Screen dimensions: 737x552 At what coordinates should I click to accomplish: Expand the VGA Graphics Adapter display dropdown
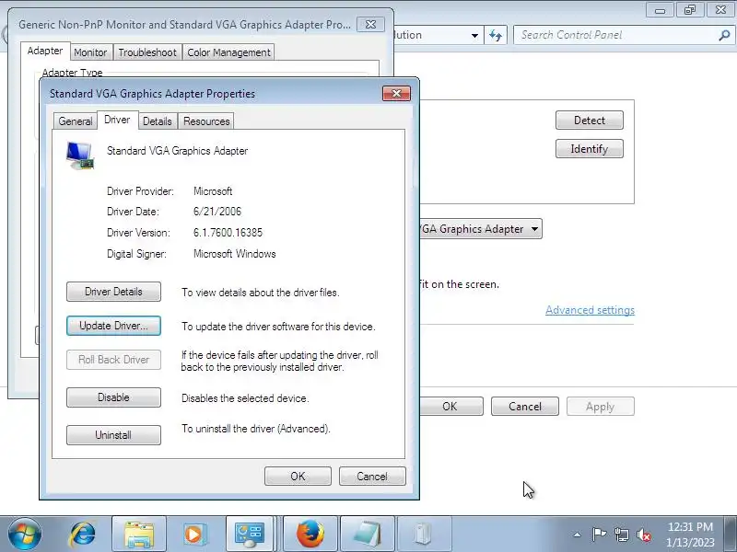click(534, 229)
